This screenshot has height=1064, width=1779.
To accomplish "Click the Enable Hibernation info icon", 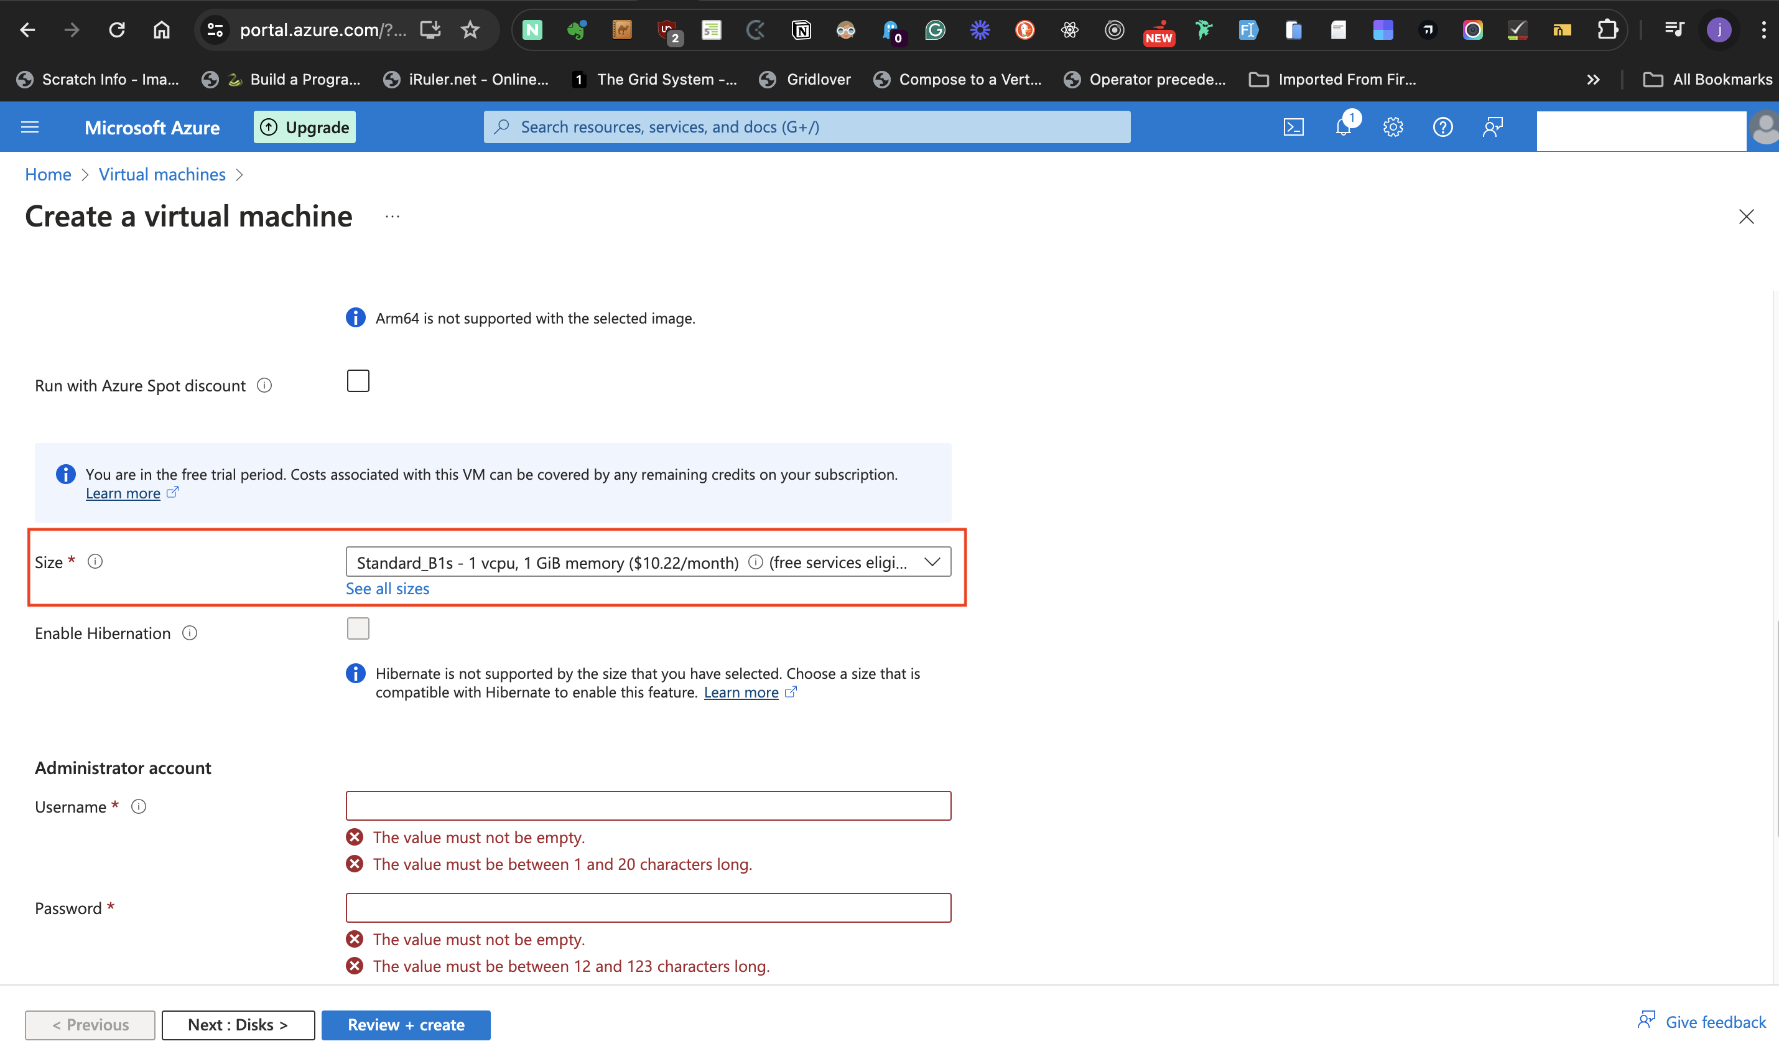I will pyautogui.click(x=190, y=633).
